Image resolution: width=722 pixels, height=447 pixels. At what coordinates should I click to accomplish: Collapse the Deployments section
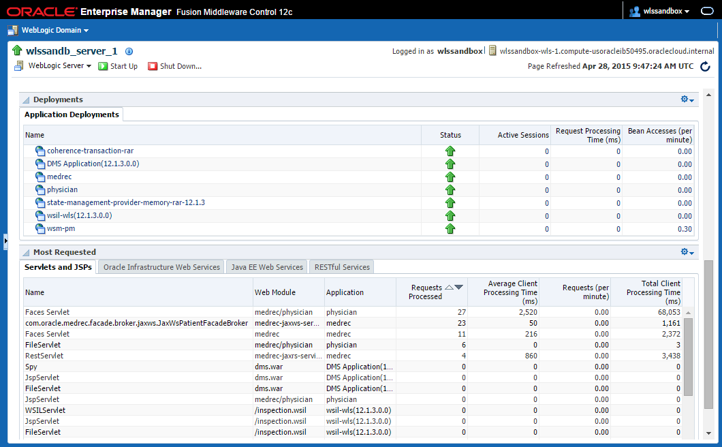point(26,100)
